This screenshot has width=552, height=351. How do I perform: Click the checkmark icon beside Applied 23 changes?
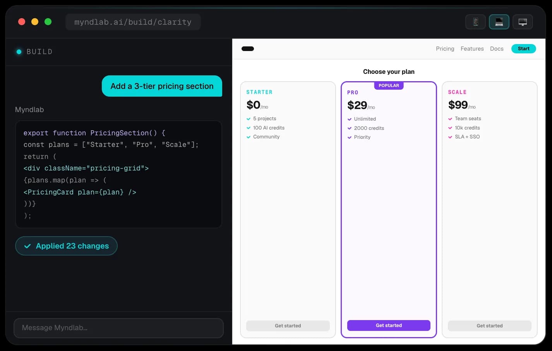pos(27,246)
